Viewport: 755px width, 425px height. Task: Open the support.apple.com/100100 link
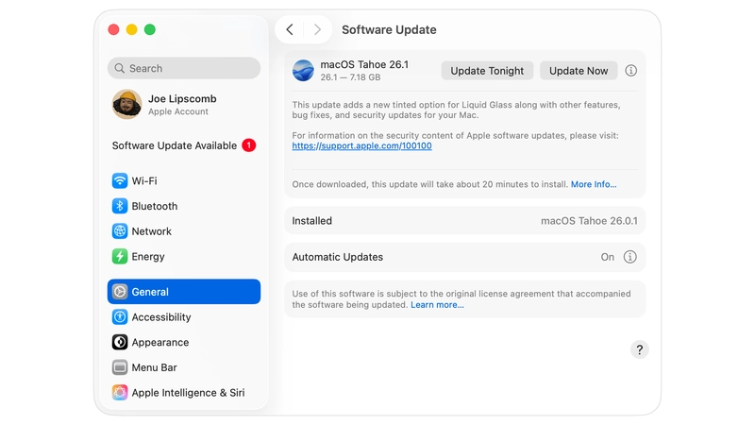(x=361, y=146)
